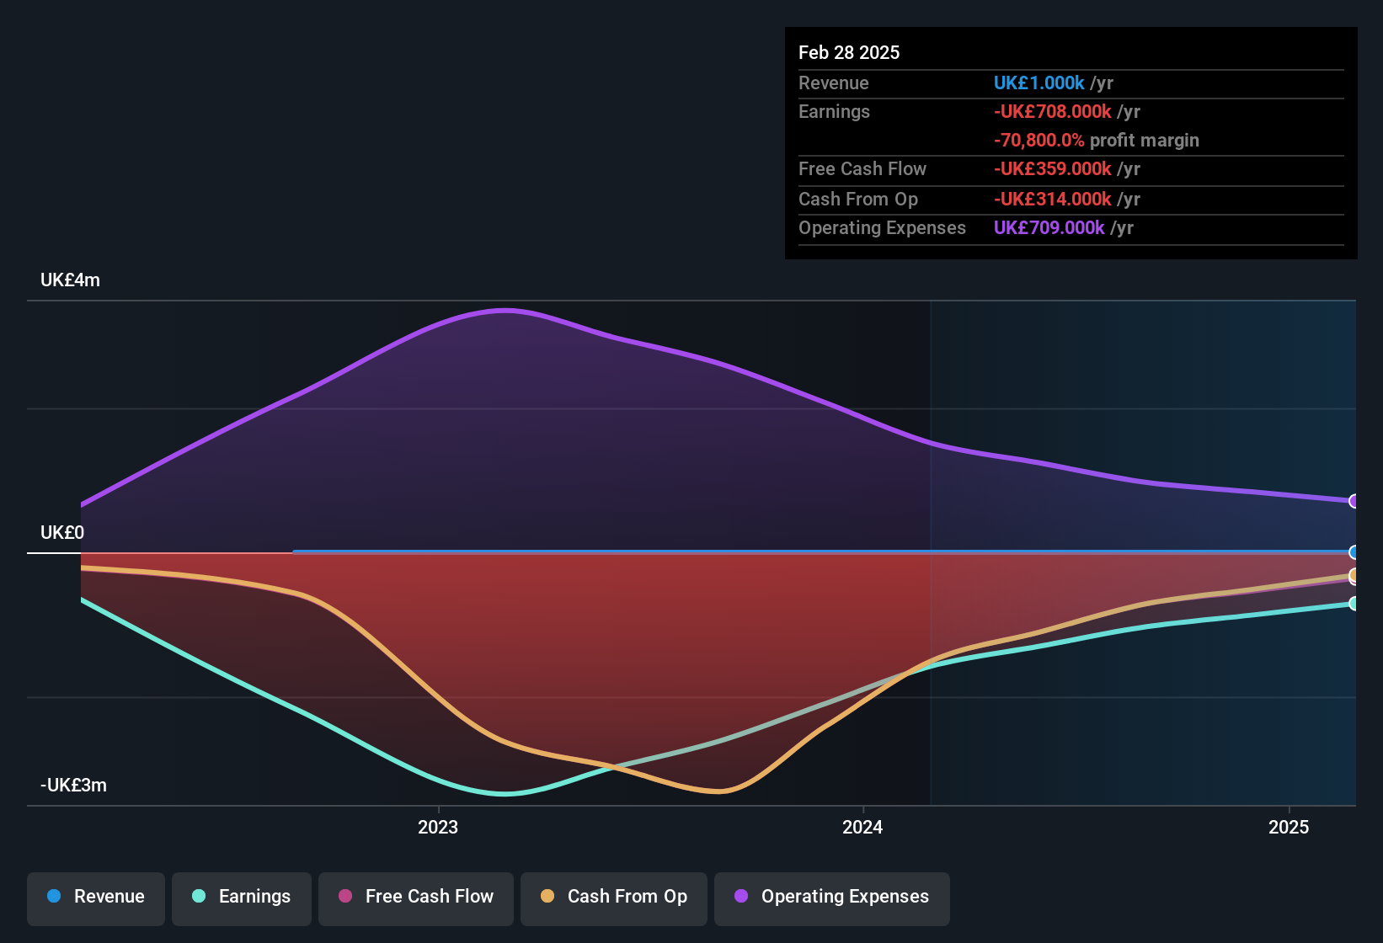This screenshot has width=1383, height=943.
Task: Toggle the Earnings legend button
Action: [x=242, y=899]
